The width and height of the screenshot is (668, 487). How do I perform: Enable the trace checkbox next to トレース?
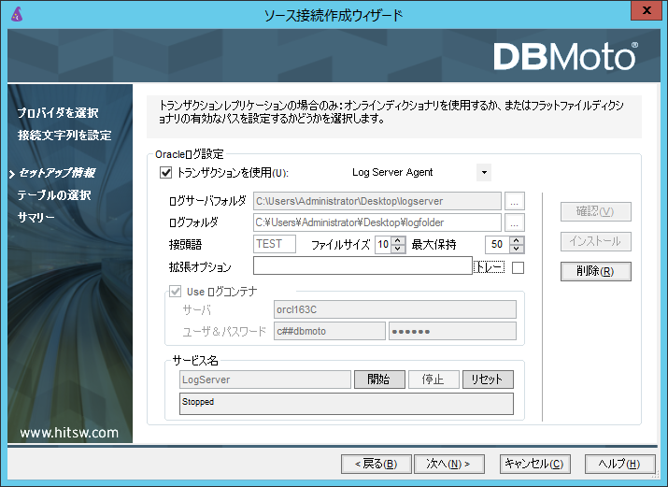519,267
